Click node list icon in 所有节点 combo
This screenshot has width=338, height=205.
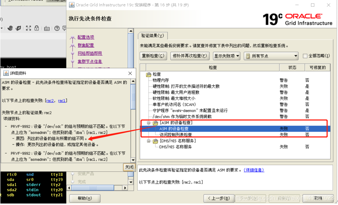[248, 56]
